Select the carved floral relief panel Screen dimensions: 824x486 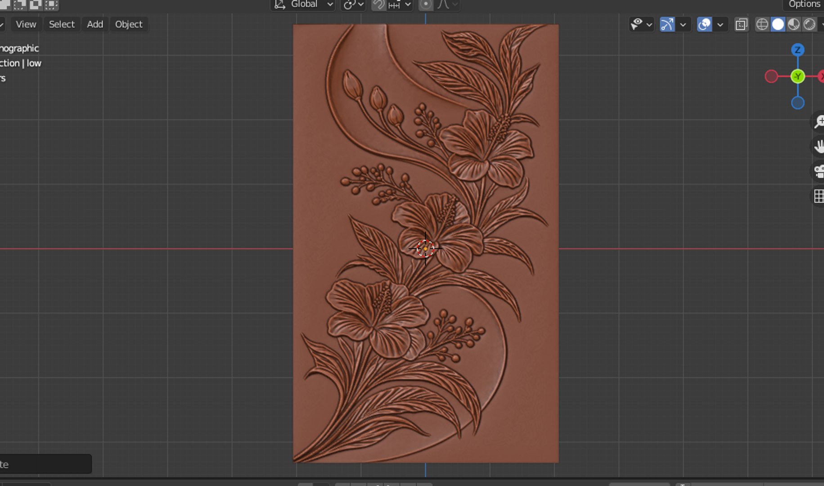pyautogui.click(x=426, y=243)
